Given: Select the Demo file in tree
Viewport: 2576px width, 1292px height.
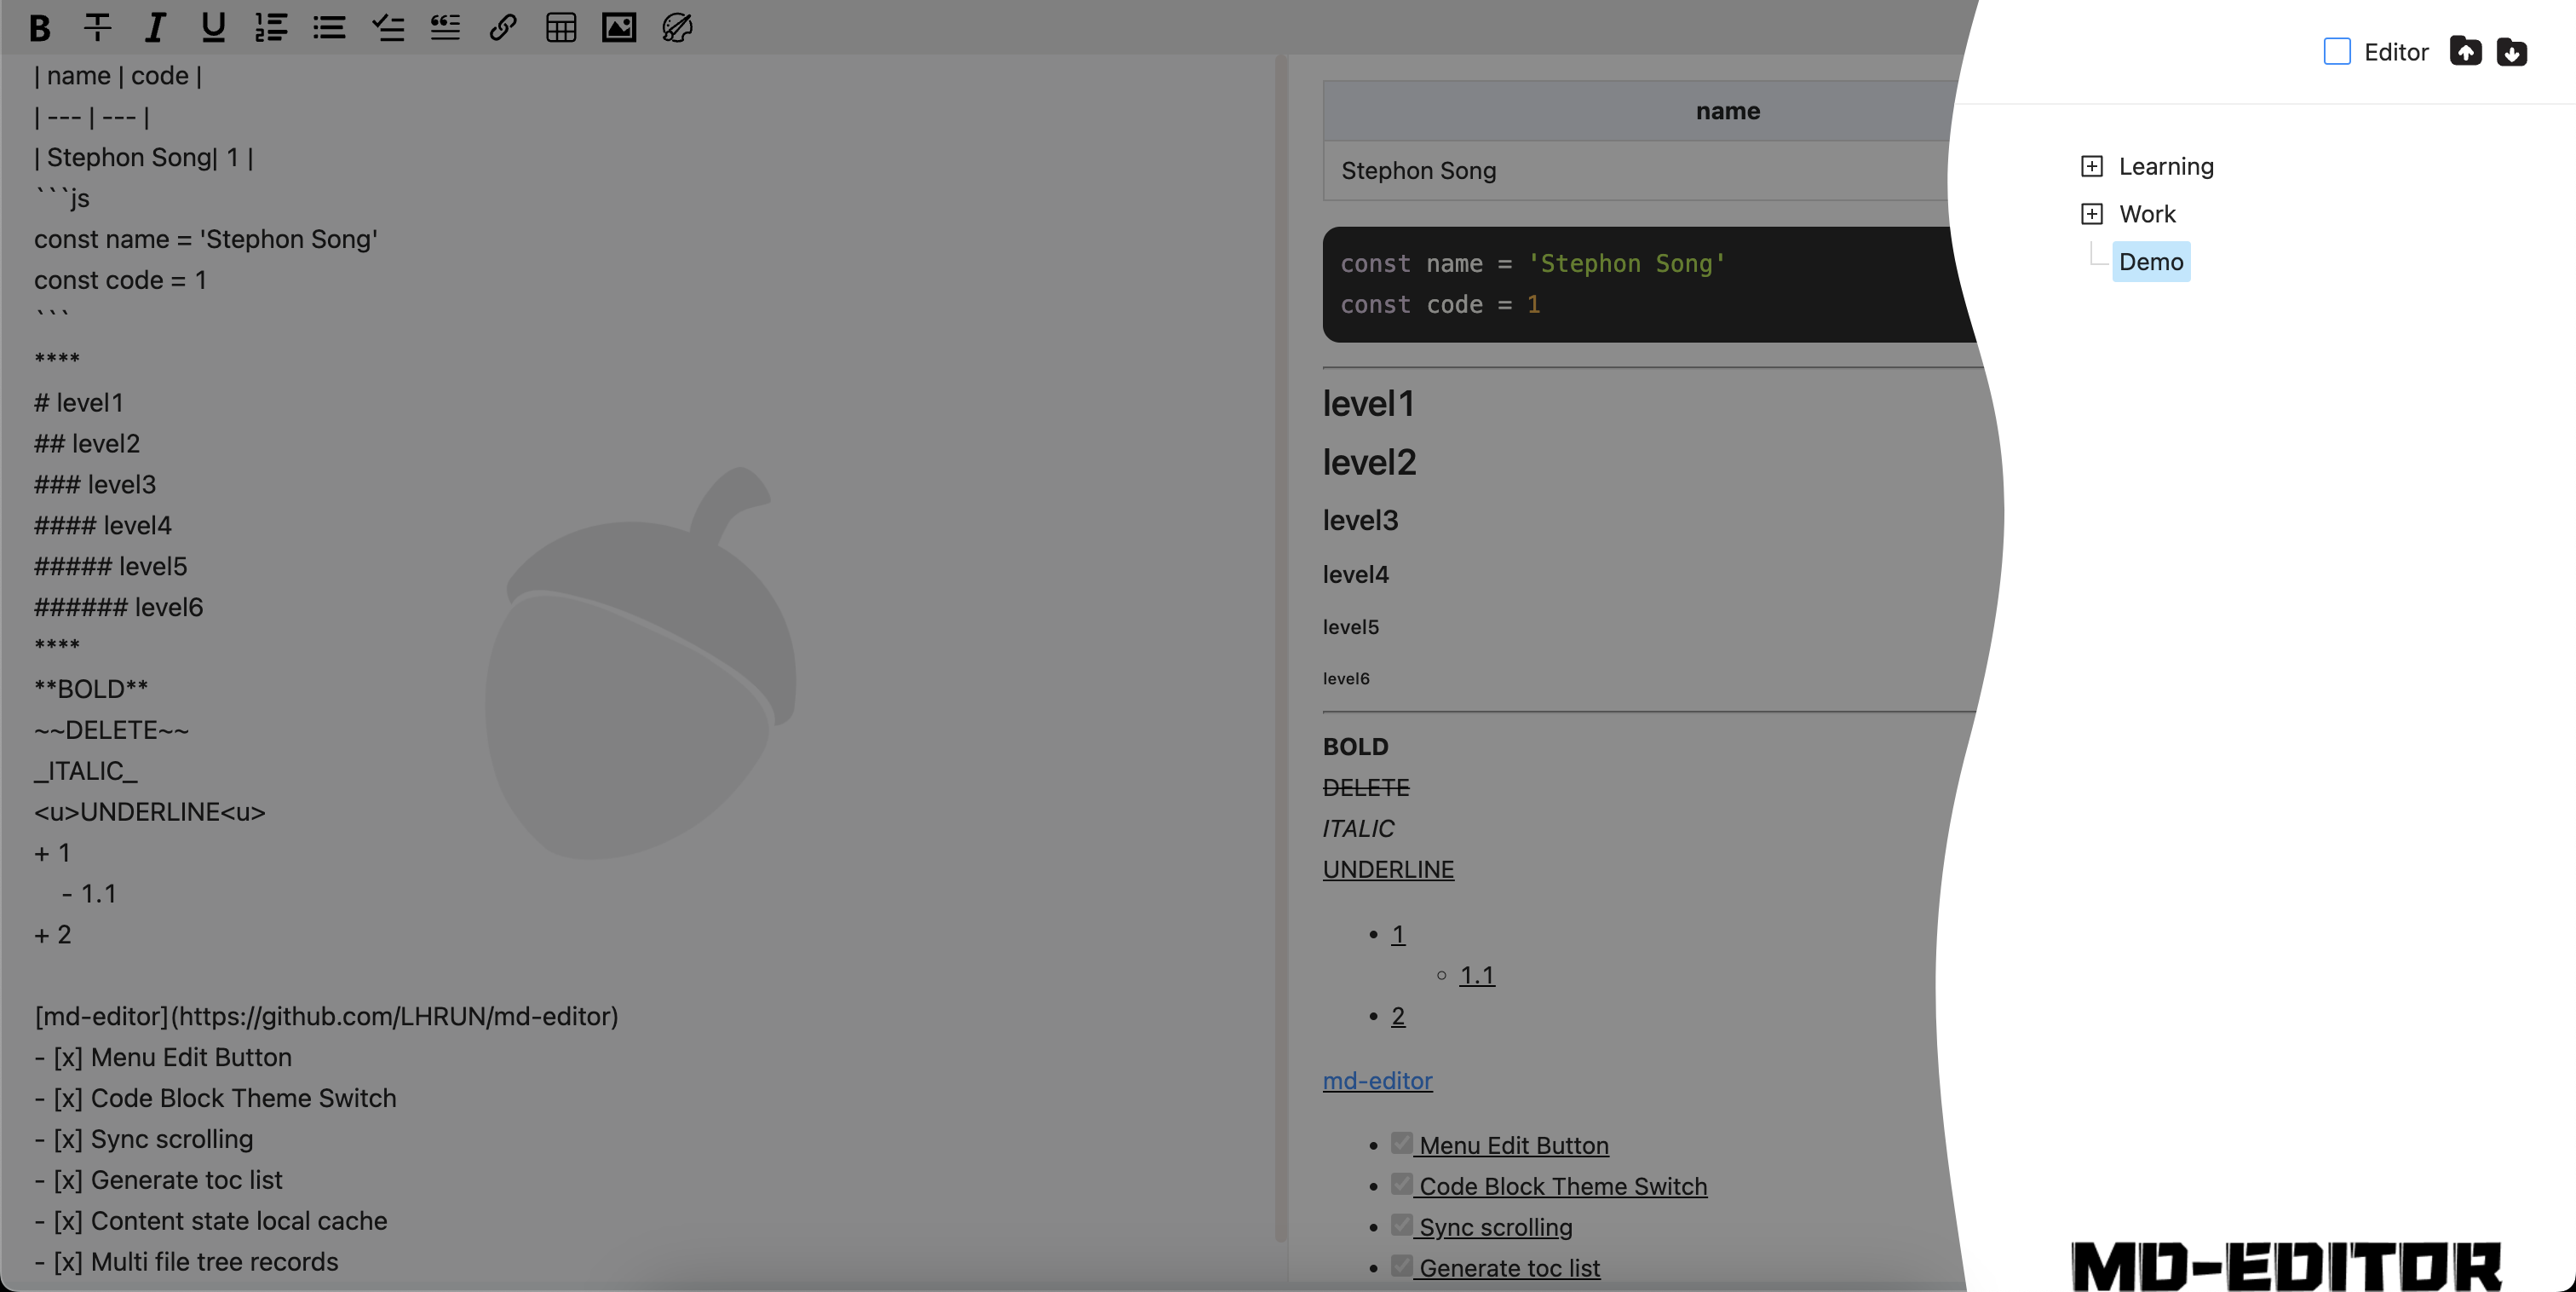Looking at the screenshot, I should (2150, 262).
